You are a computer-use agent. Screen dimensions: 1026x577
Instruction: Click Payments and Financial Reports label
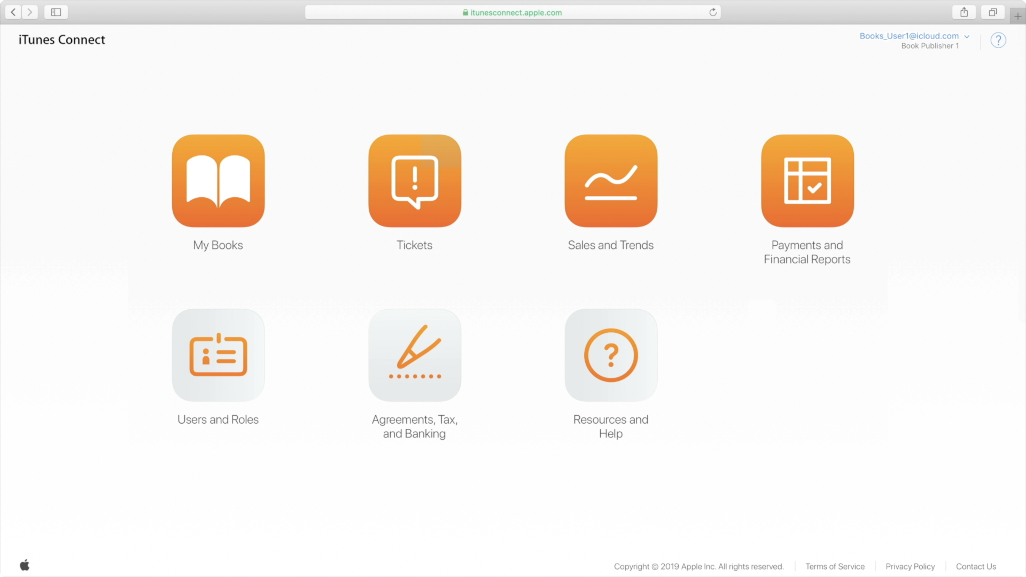807,252
